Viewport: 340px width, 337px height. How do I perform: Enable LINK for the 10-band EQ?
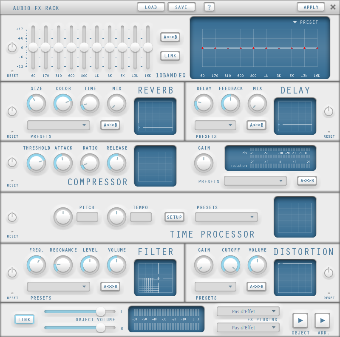coord(170,56)
